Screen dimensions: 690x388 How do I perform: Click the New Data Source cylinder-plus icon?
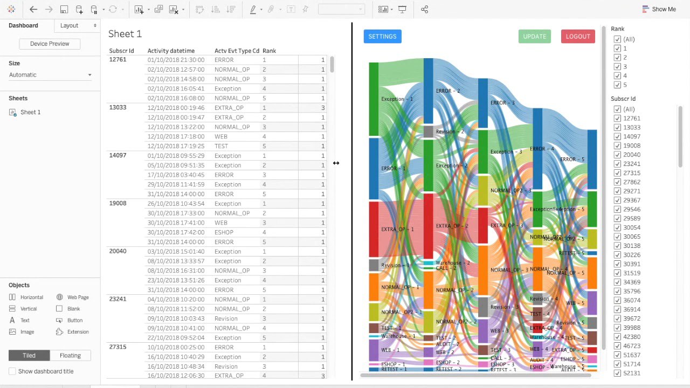(79, 9)
